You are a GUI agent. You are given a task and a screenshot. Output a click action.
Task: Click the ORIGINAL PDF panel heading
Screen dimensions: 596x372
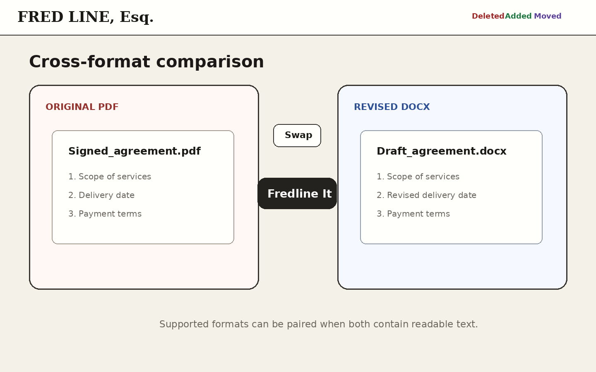tap(82, 107)
